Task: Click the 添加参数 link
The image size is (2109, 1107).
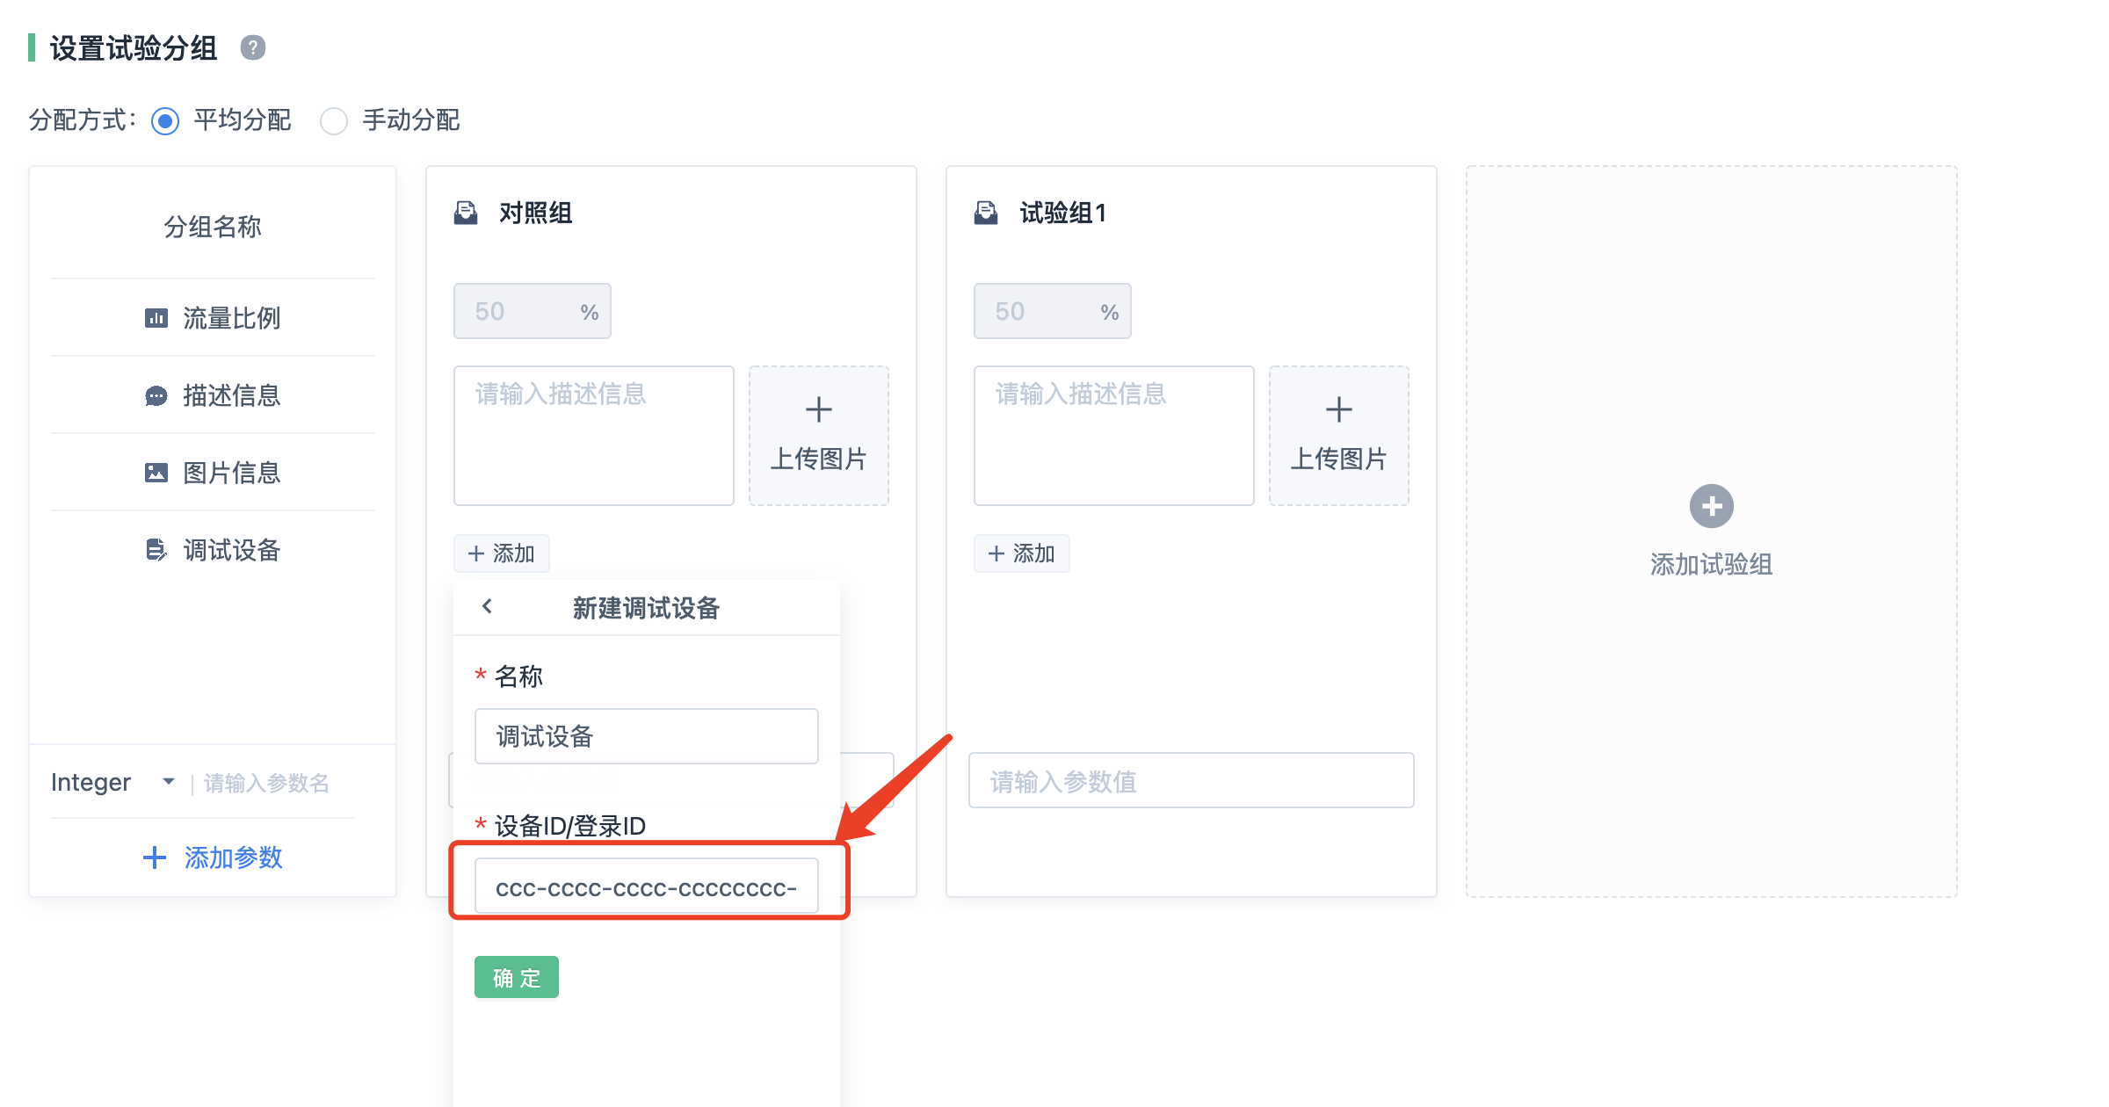Action: (213, 857)
